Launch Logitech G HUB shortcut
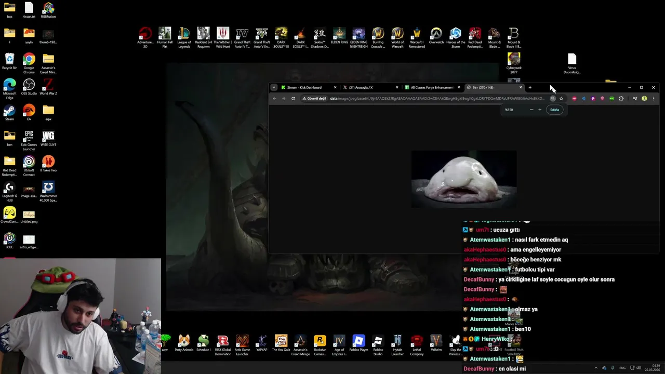This screenshot has height=374, width=665. click(9, 192)
